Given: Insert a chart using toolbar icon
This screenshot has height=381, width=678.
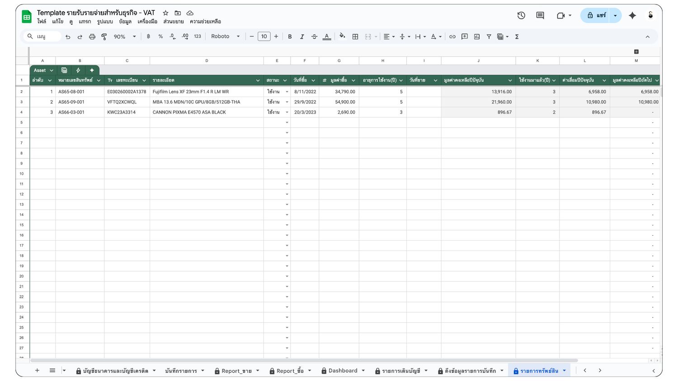Looking at the screenshot, I should [x=477, y=37].
